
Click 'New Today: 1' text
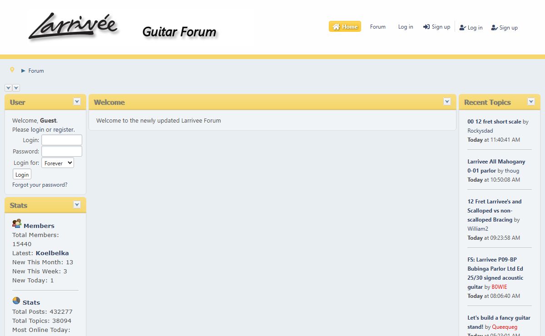(x=33, y=281)
